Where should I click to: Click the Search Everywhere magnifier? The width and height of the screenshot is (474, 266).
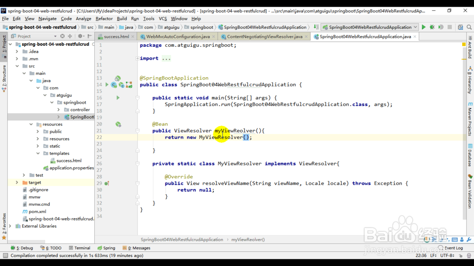click(469, 27)
